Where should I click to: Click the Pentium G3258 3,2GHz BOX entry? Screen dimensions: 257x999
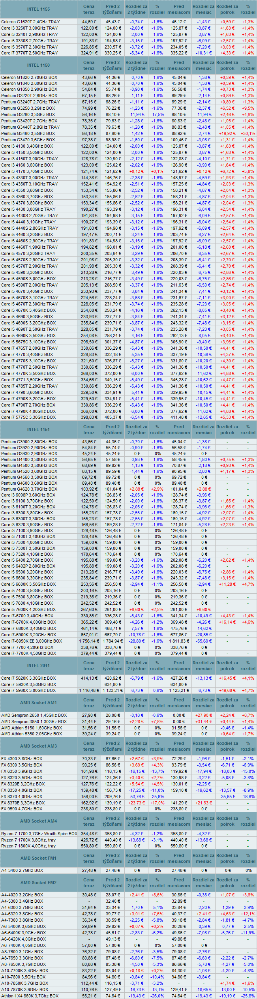(x=28, y=108)
